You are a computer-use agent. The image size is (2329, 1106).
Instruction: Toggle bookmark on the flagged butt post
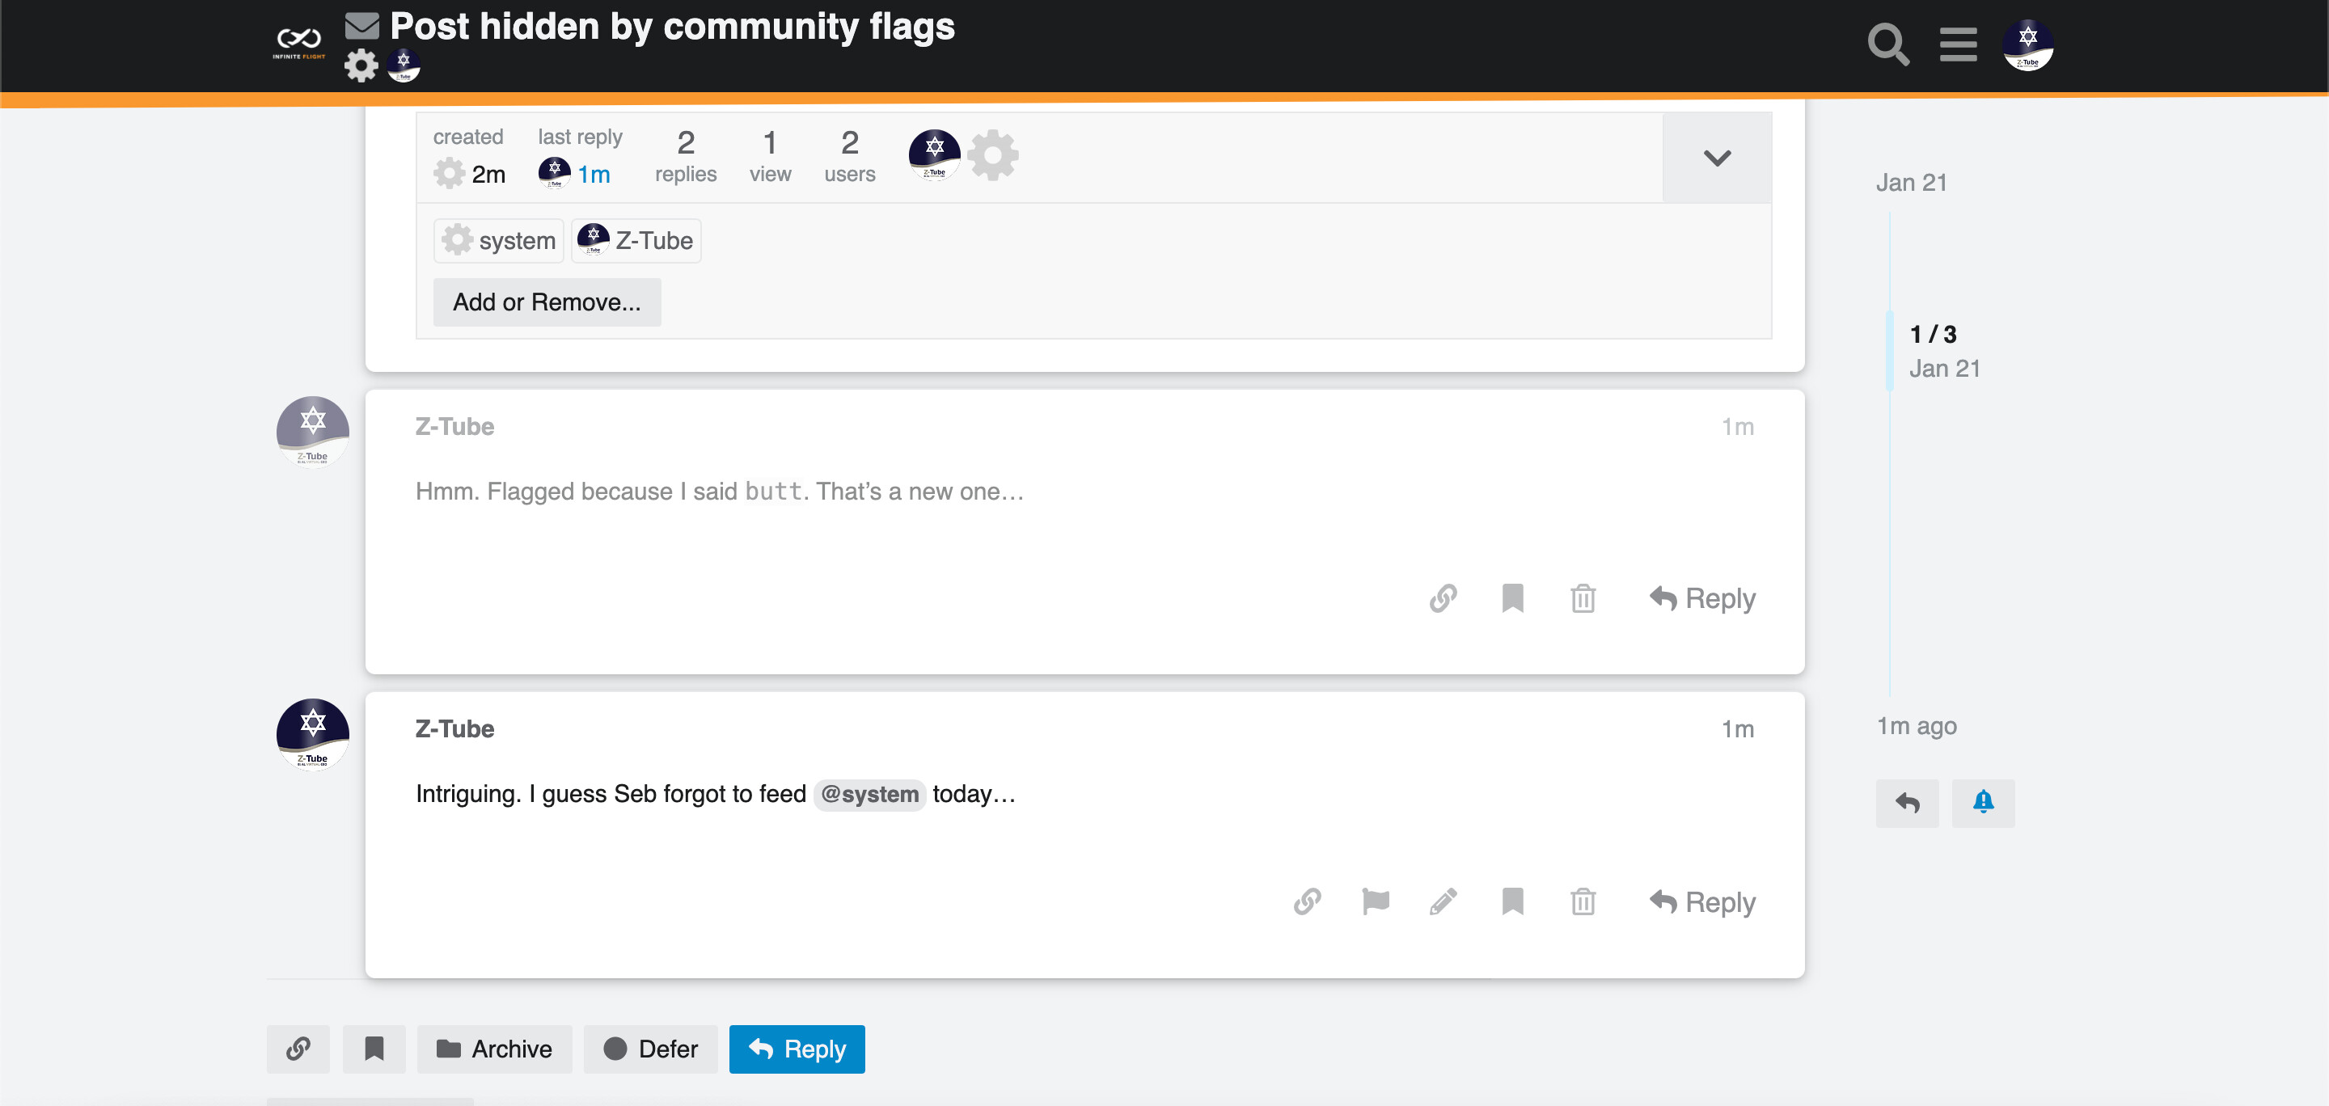[1512, 598]
